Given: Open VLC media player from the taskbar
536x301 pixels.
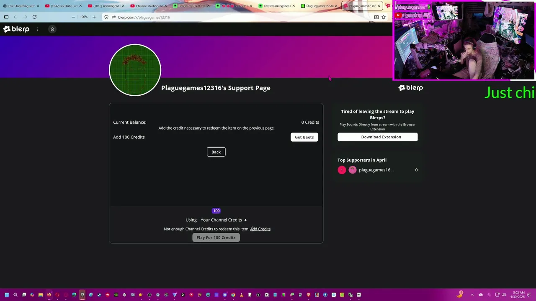Looking at the screenshot, I should point(242,295).
